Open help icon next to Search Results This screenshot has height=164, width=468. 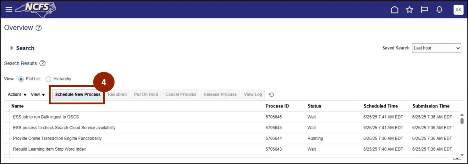click(42, 63)
